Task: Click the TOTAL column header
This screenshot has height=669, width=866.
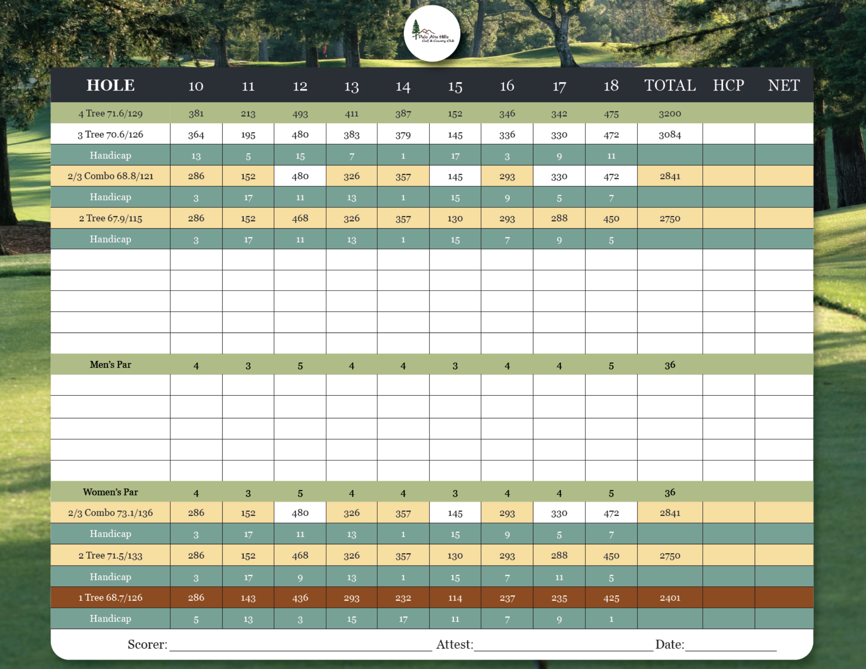Action: tap(670, 85)
